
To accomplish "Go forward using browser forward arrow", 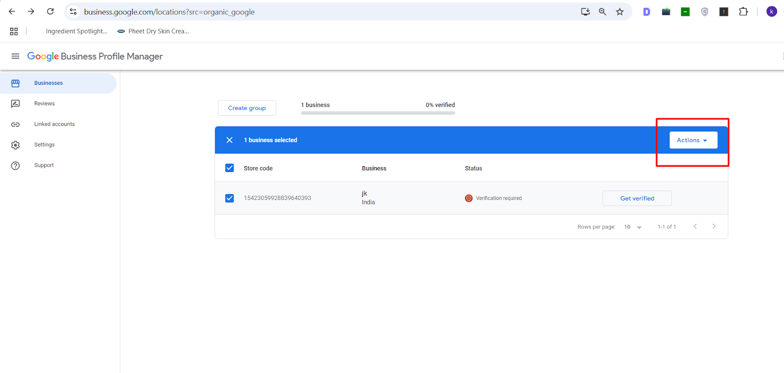I will point(31,11).
